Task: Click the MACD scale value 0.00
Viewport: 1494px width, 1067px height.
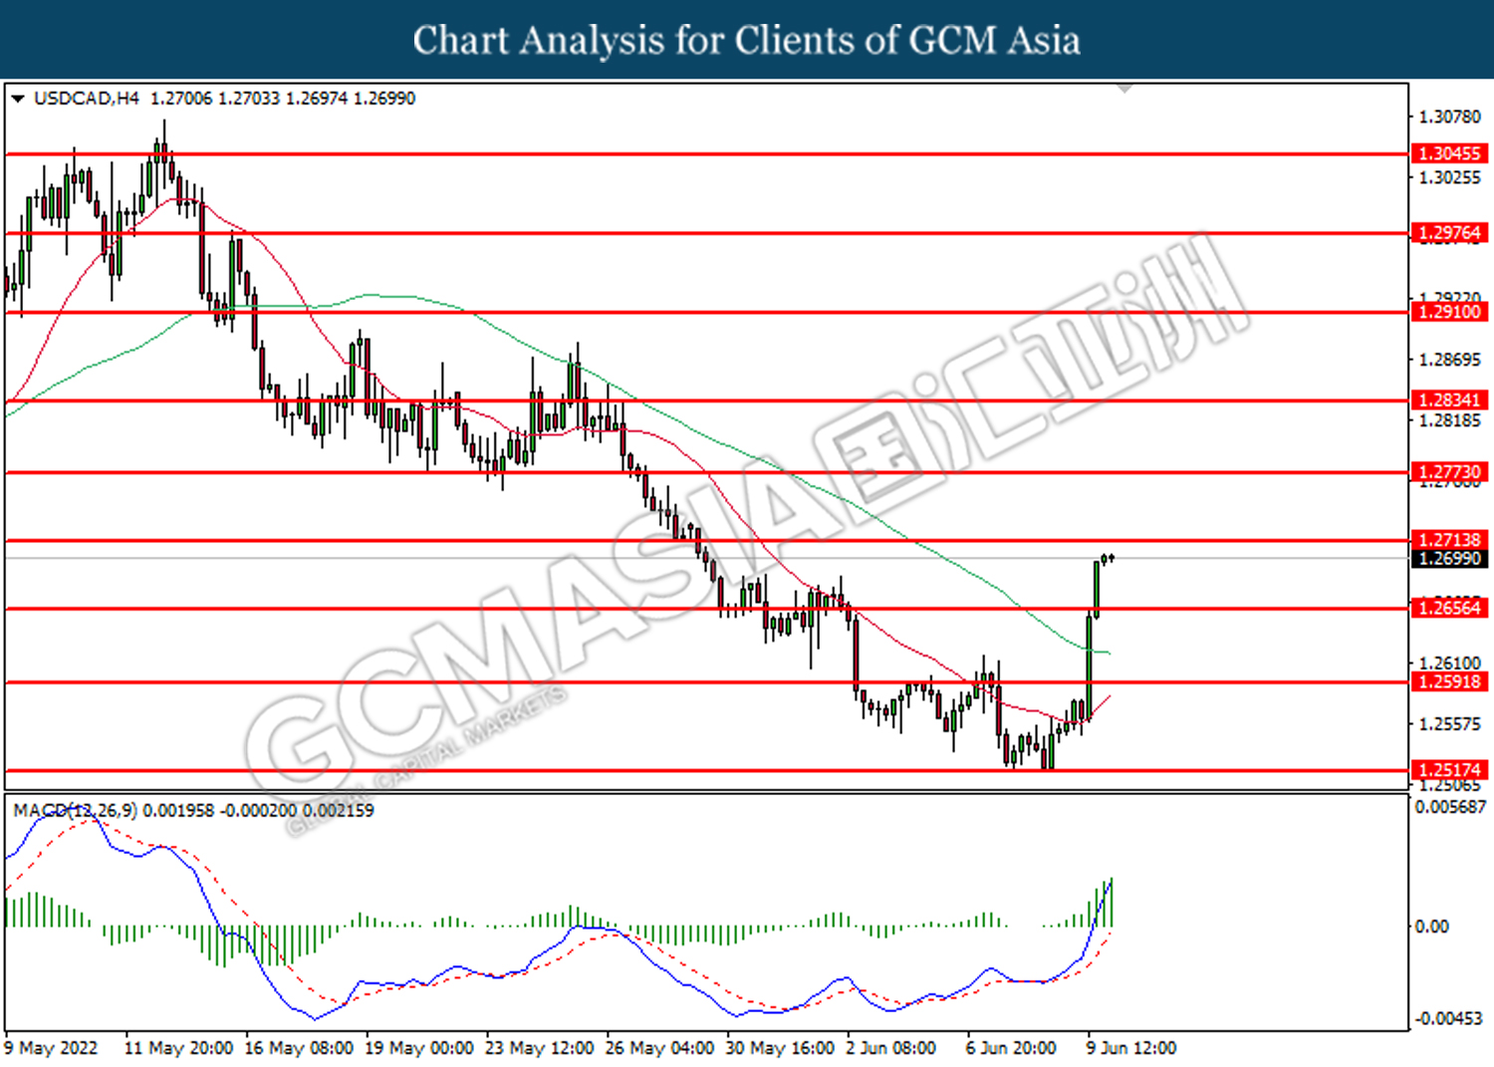Action: 1432,927
